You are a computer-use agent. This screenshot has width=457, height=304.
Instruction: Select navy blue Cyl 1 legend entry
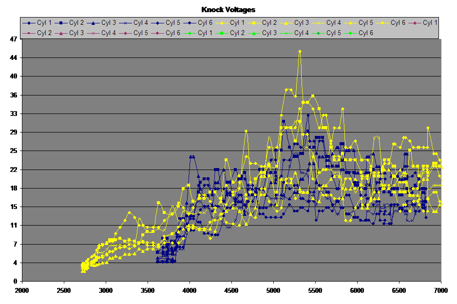[x=38, y=23]
